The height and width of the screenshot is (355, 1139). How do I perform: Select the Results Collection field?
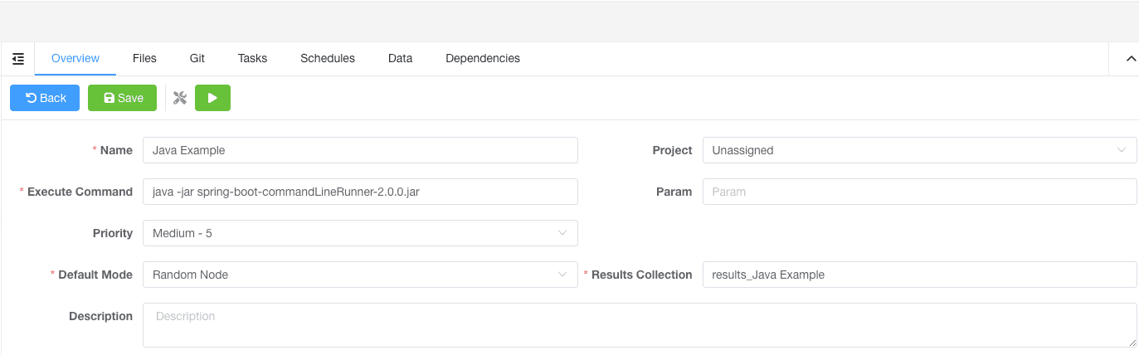[919, 275]
